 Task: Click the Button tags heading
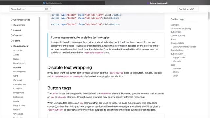pyautogui.click(x=59, y=88)
